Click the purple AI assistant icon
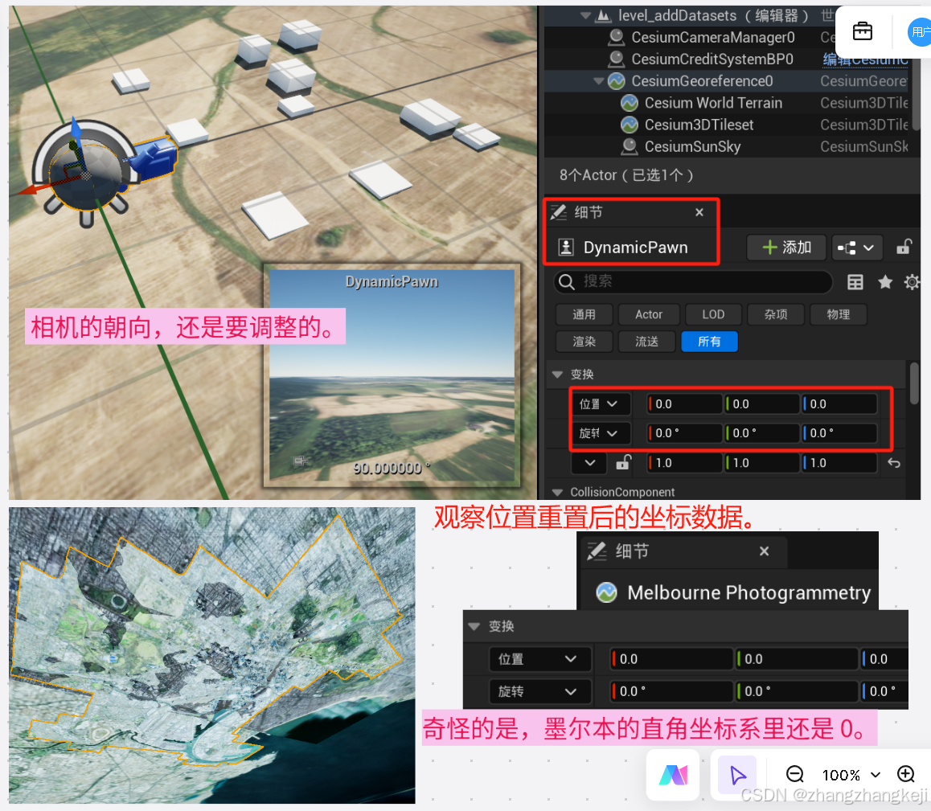Screen dimensions: 931x811 click(673, 774)
